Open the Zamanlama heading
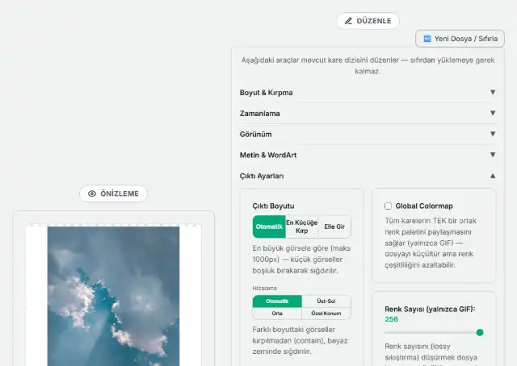 pyautogui.click(x=260, y=114)
